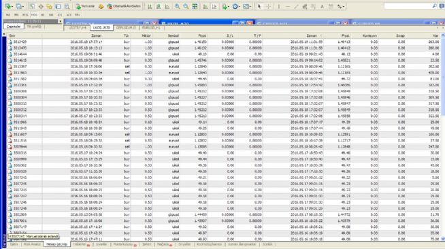445x249 pixels.
Task: Toggle the Market Watch window icon
Action: click(x=33, y=6)
